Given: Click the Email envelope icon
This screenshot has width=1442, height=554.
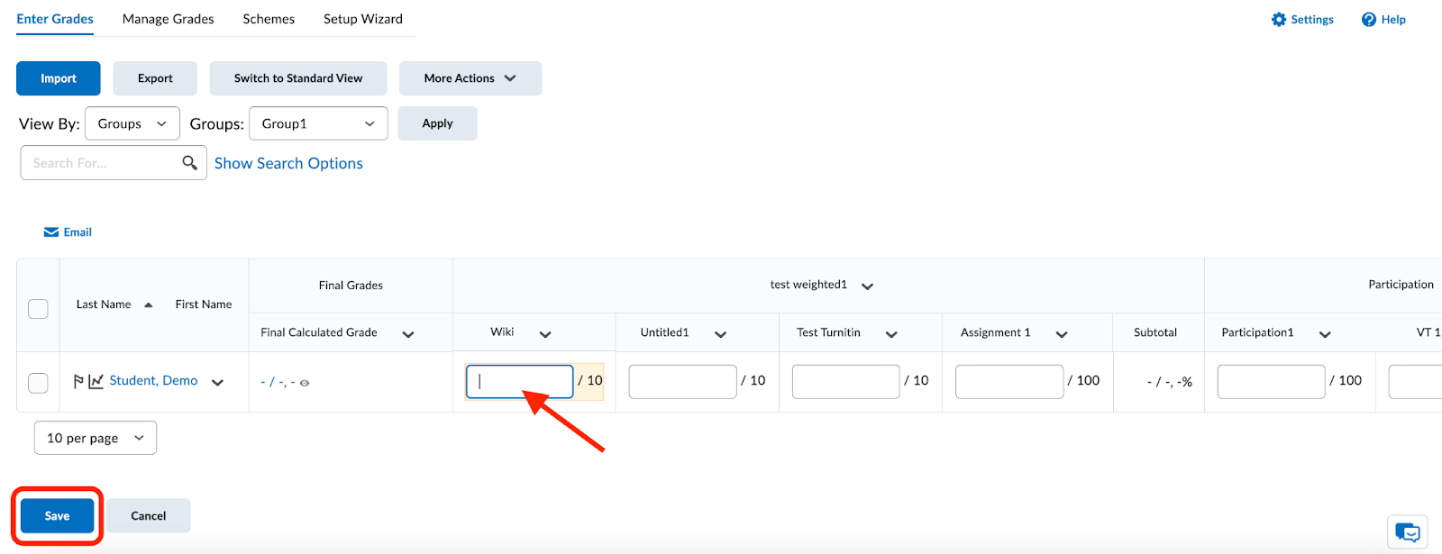Looking at the screenshot, I should 51,232.
